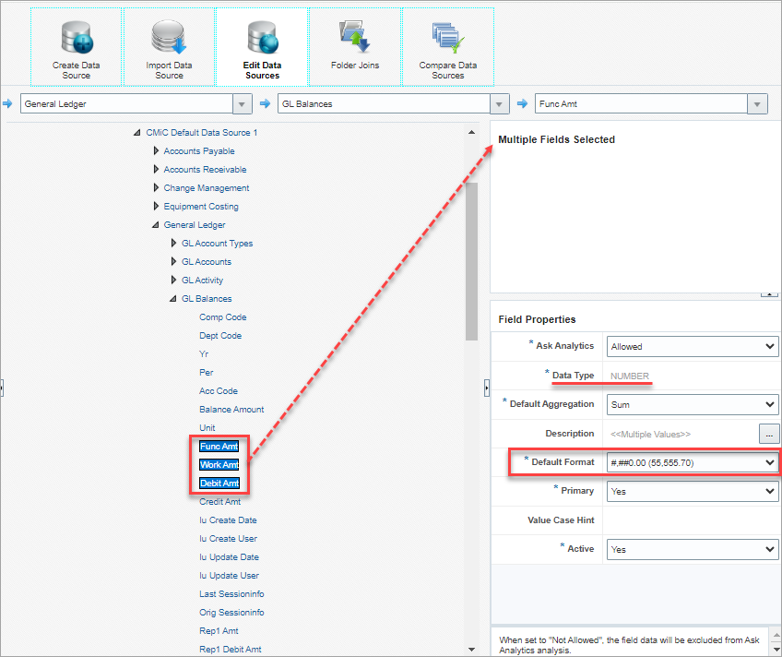Click the blue arrow before General Ledger breadcrumb
782x657 pixels.
tap(7, 103)
